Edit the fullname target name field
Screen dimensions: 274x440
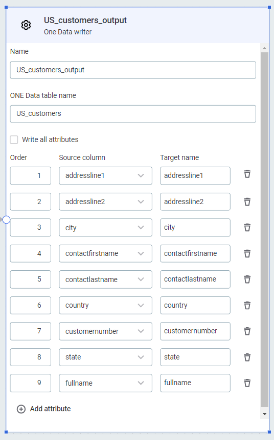(195, 383)
